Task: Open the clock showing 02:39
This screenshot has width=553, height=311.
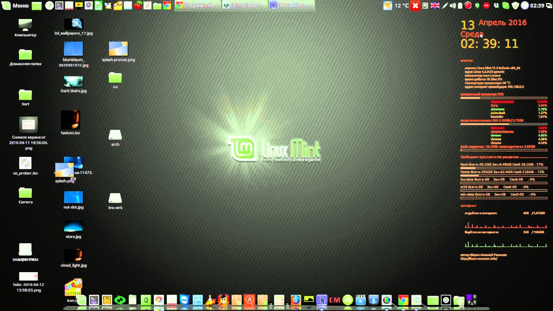Action: tap(537, 6)
